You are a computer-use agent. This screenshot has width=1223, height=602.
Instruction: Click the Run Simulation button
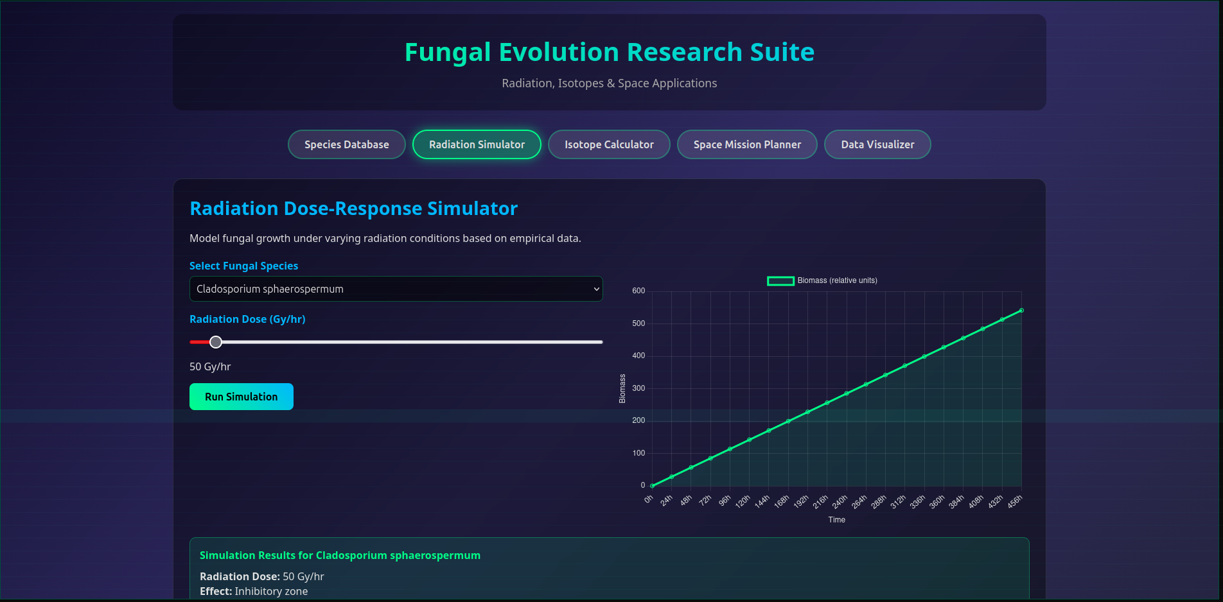(241, 397)
